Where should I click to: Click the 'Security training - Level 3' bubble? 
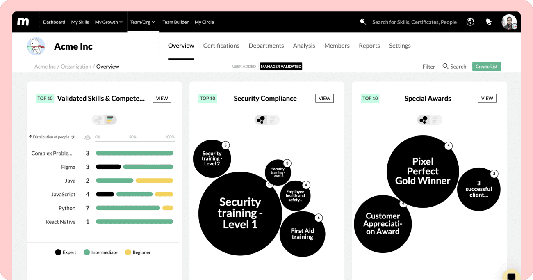278,172
